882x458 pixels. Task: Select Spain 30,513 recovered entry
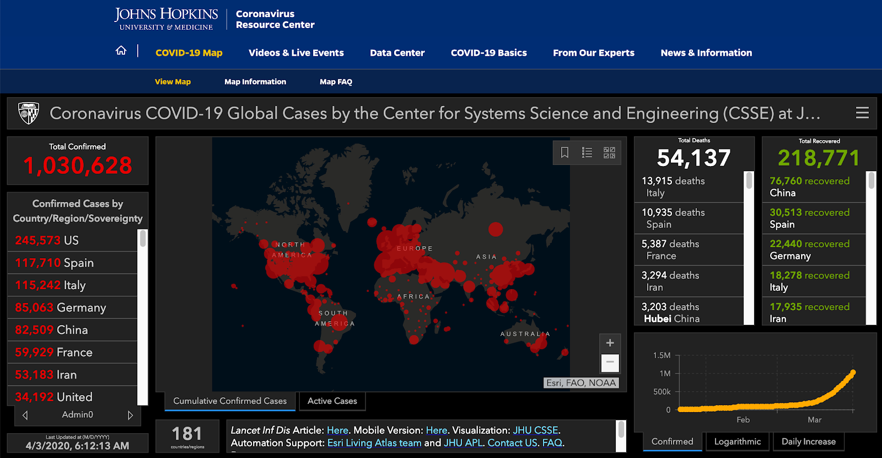point(814,219)
